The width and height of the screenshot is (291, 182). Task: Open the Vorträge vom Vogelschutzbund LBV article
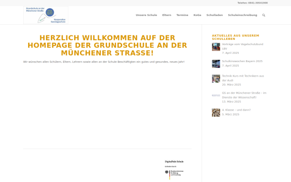pos(242,47)
